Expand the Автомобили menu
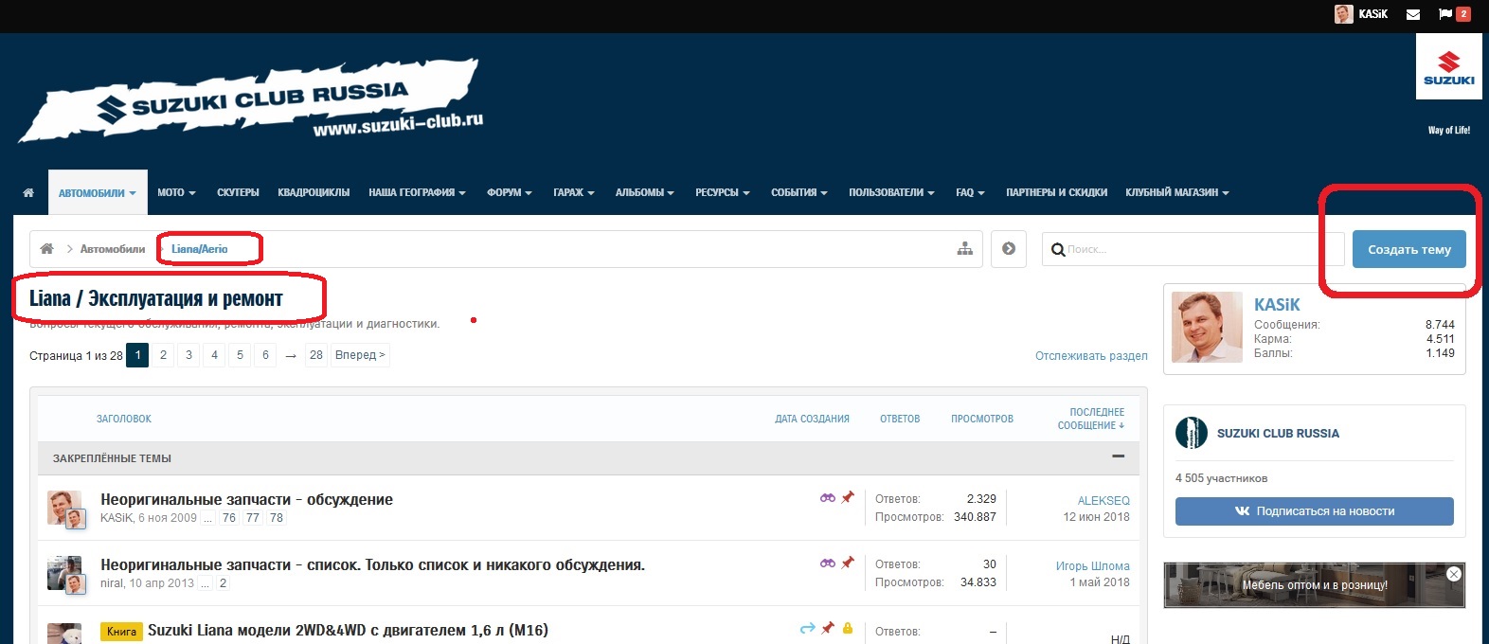 (x=98, y=192)
